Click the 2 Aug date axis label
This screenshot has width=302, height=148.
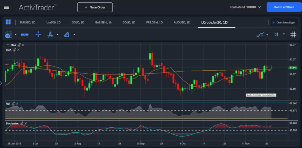point(78,143)
